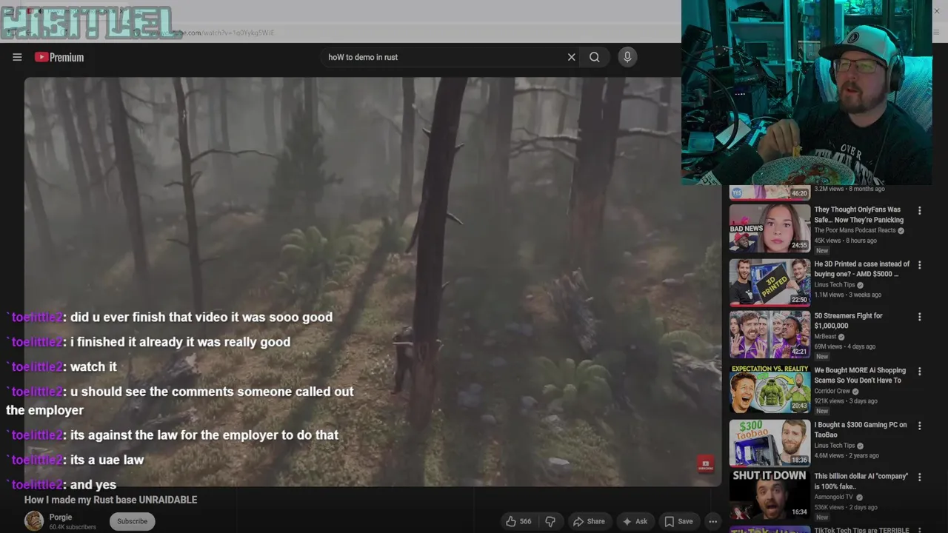Click the Corridor Crew channel name

(x=832, y=391)
